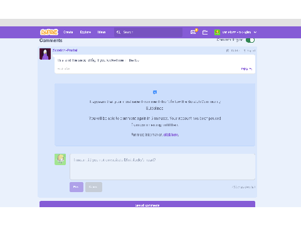Click the characters left counter
301x226 pixels.
point(243,187)
